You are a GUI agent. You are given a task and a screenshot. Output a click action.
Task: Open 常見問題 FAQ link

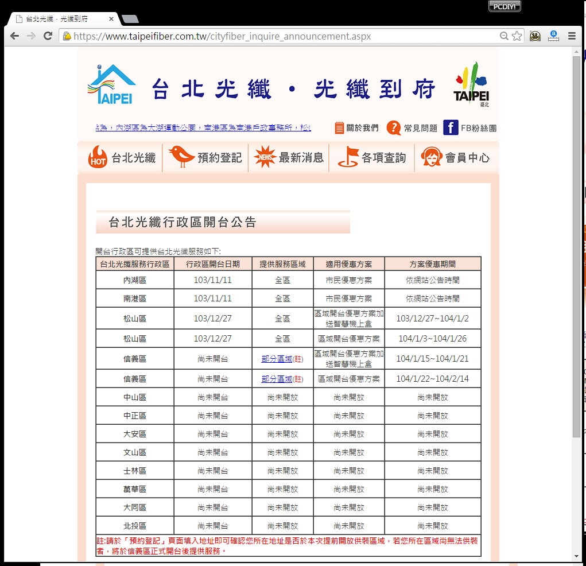click(x=421, y=128)
